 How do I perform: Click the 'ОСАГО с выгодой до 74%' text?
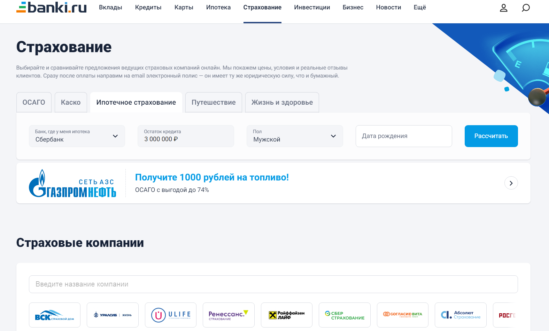click(172, 190)
